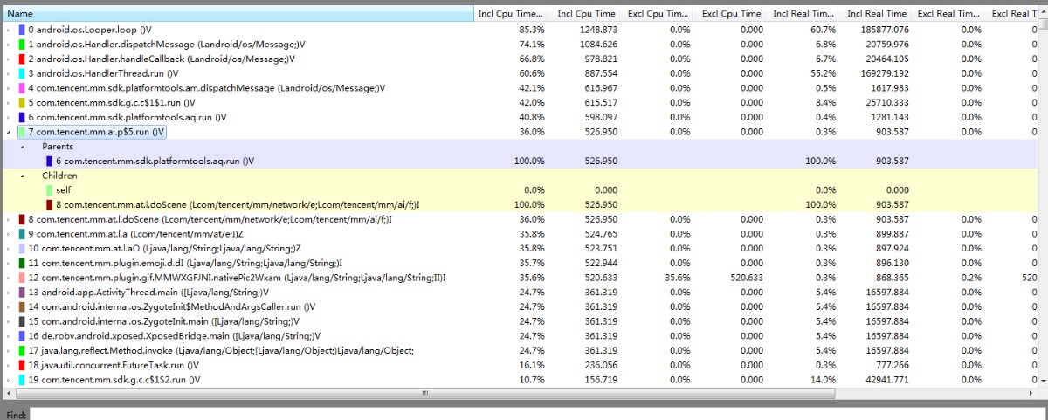The width and height of the screenshot is (1048, 420).
Task: Click swatch of 16 XposedBridge.main row
Action: click(x=22, y=335)
